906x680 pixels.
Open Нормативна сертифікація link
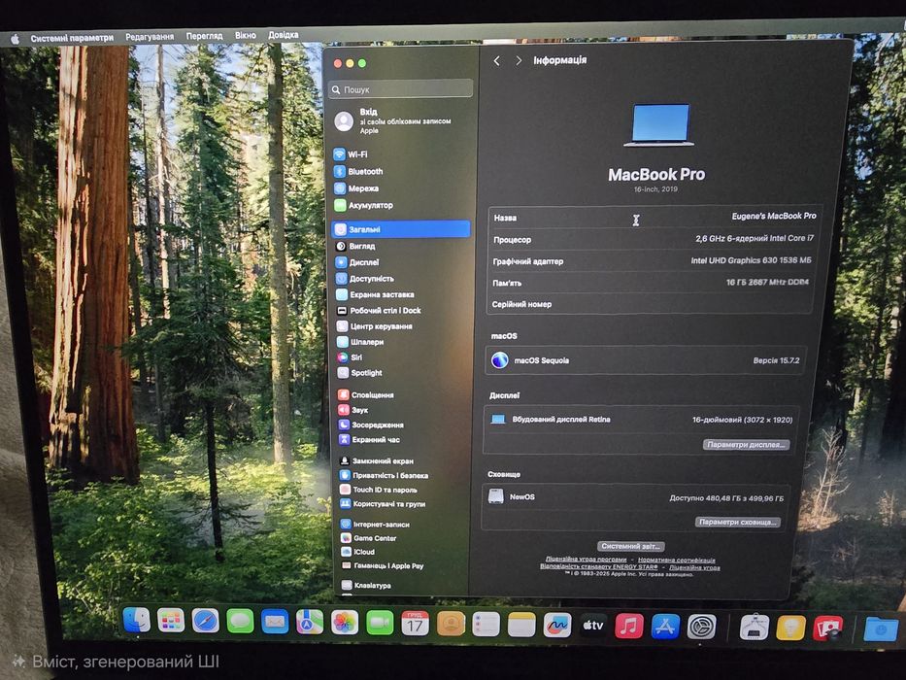pos(677,561)
